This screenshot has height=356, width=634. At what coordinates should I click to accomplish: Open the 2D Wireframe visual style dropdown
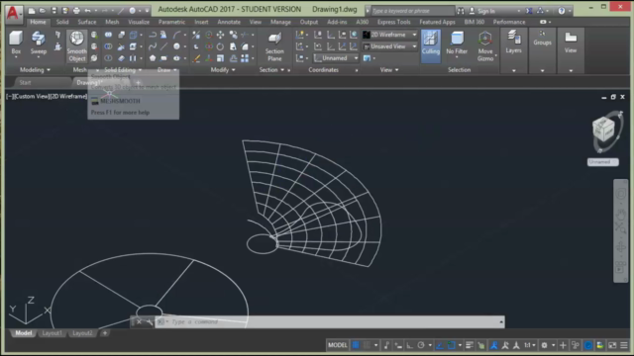[x=389, y=35]
